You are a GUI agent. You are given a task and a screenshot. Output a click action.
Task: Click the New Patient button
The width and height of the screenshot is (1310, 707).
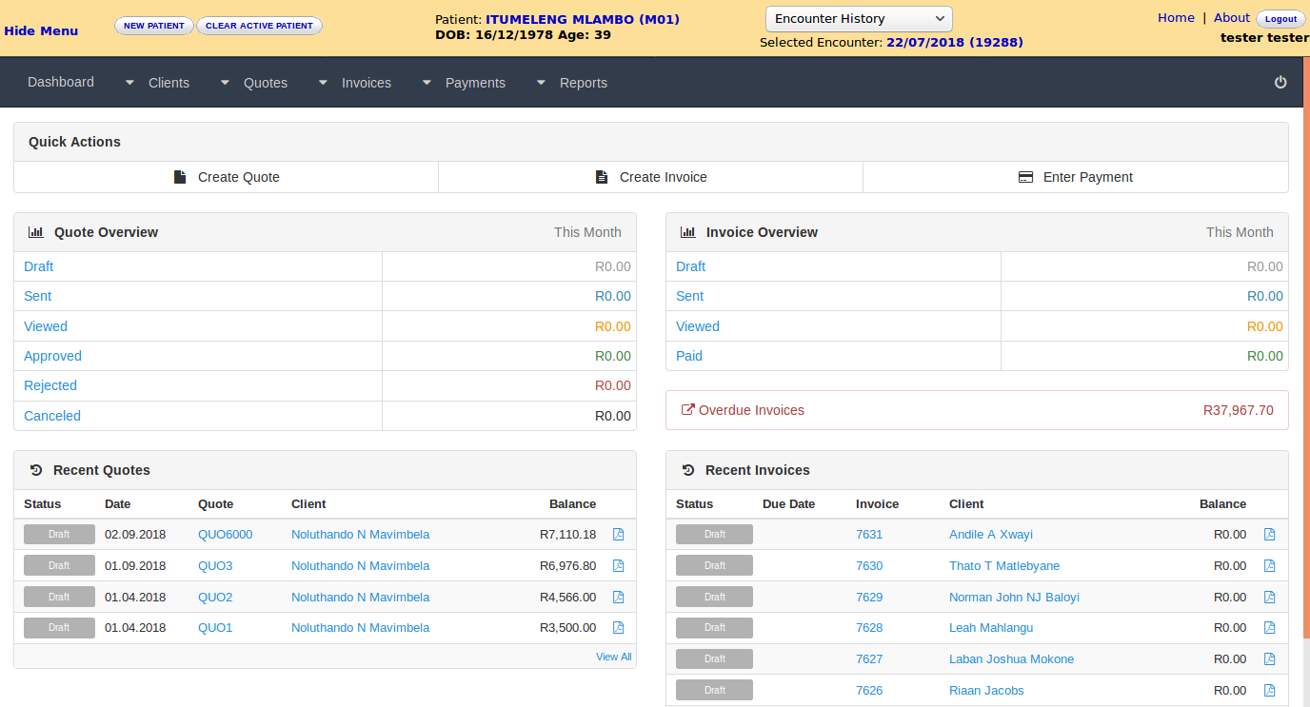tap(153, 26)
